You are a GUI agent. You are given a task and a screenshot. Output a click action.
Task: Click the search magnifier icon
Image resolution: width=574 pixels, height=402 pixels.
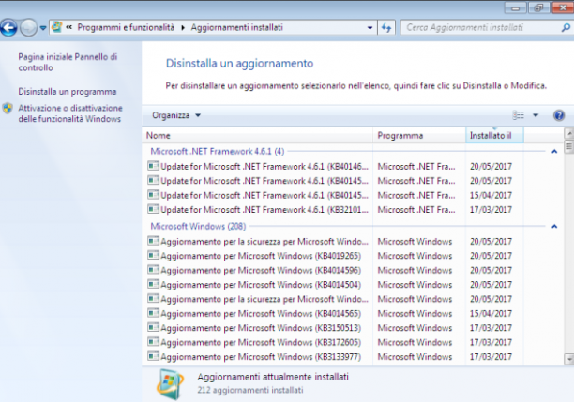point(566,28)
